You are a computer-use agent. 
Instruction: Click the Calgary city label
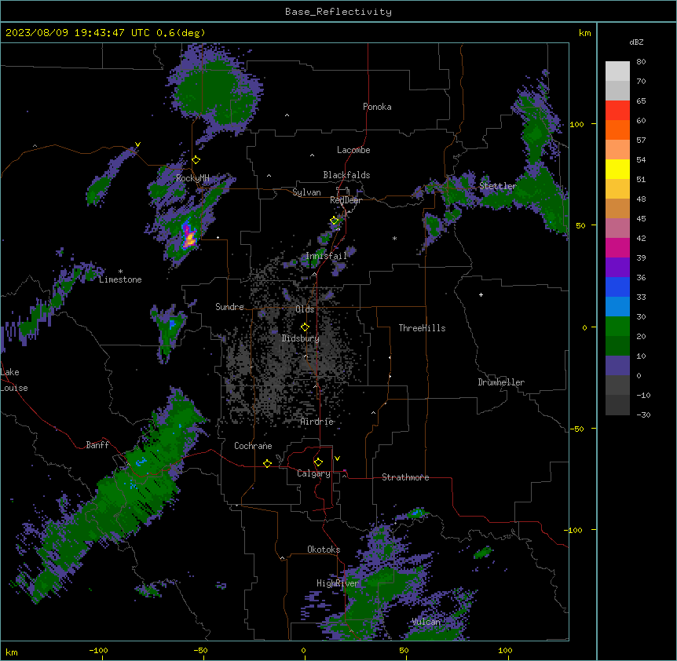[x=313, y=473]
